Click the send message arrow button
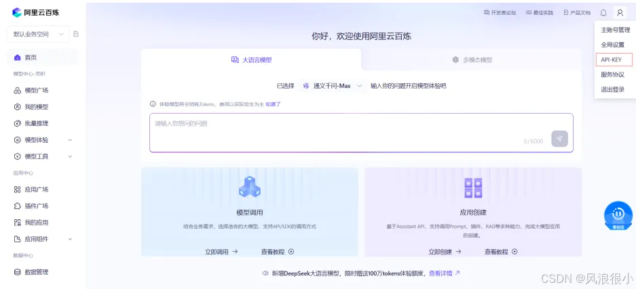Screen dimensions: 636x289 559,139
